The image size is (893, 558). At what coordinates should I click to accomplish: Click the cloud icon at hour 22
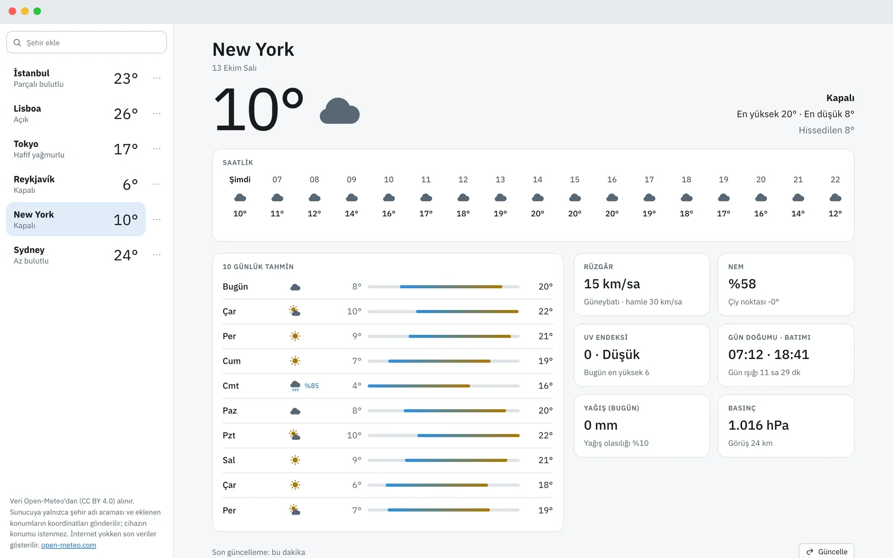point(835,197)
